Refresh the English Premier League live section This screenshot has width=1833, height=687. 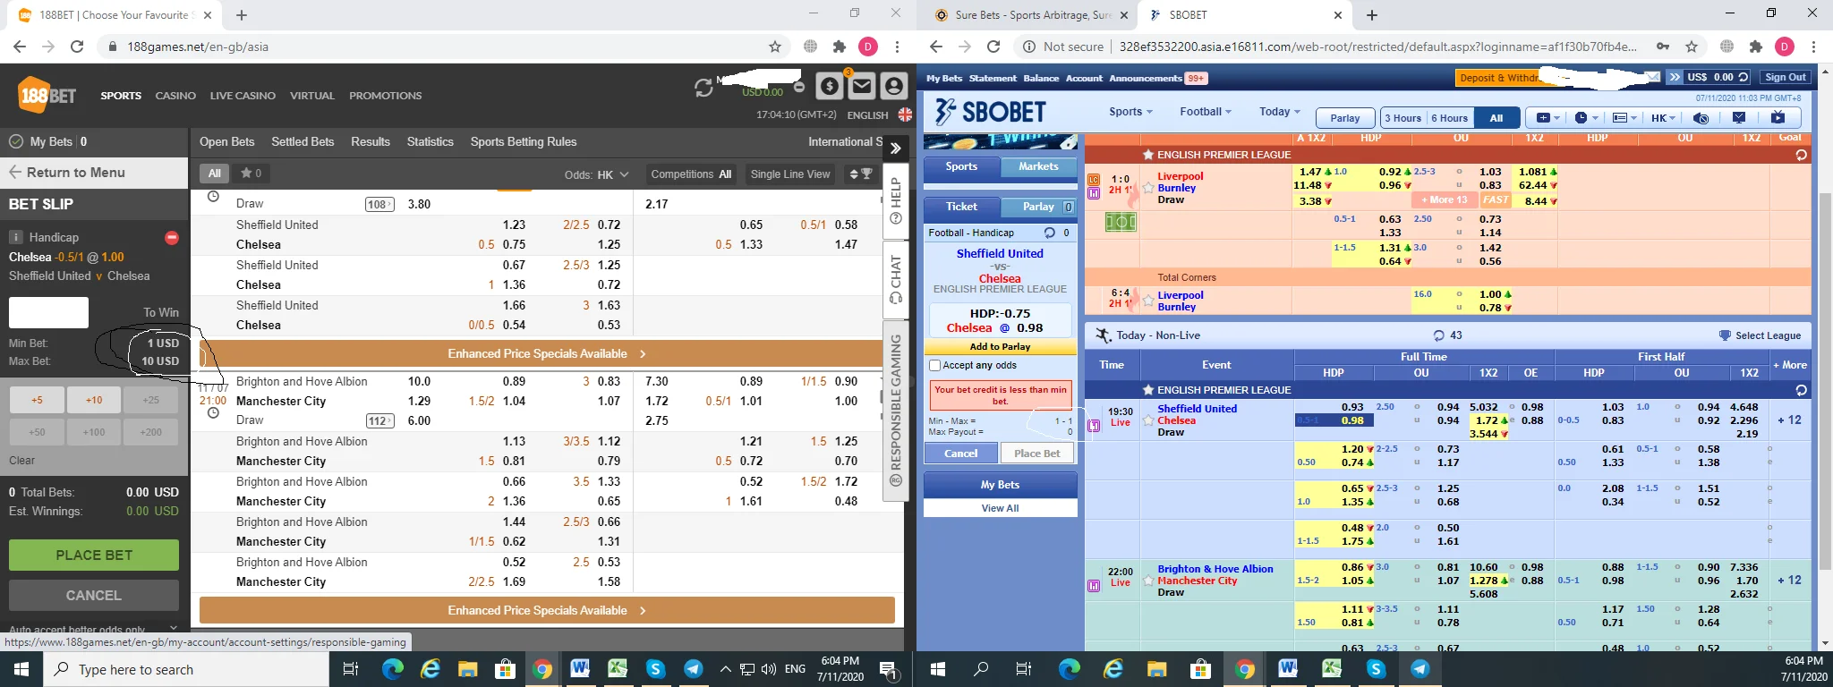coord(1801,155)
